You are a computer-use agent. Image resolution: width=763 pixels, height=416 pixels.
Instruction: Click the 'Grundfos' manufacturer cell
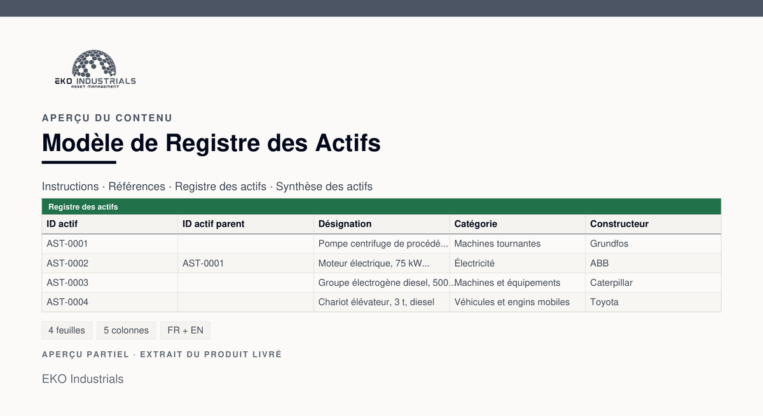coord(653,244)
